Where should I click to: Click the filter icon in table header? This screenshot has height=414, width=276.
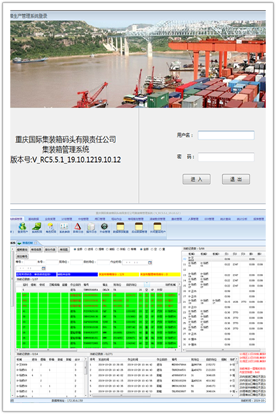147,284
